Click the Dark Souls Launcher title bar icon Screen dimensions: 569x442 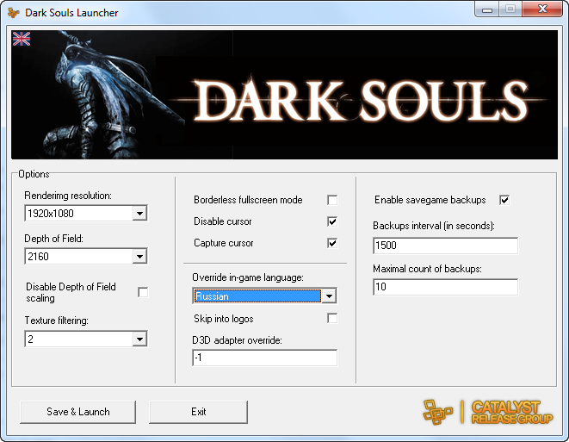[x=14, y=13]
